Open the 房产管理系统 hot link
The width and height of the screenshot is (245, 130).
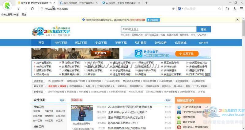[44, 63]
